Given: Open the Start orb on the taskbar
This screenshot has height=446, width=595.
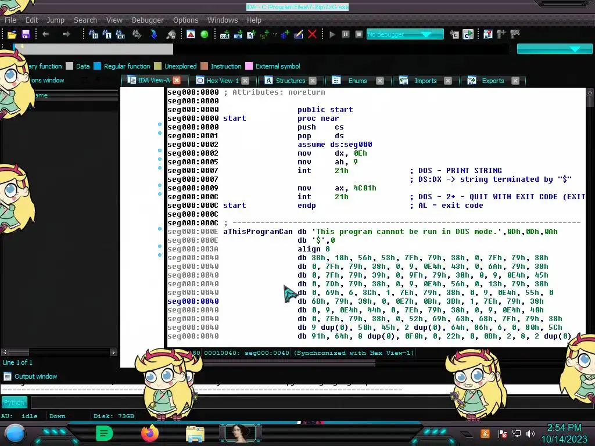Looking at the screenshot, I should coord(15,434).
